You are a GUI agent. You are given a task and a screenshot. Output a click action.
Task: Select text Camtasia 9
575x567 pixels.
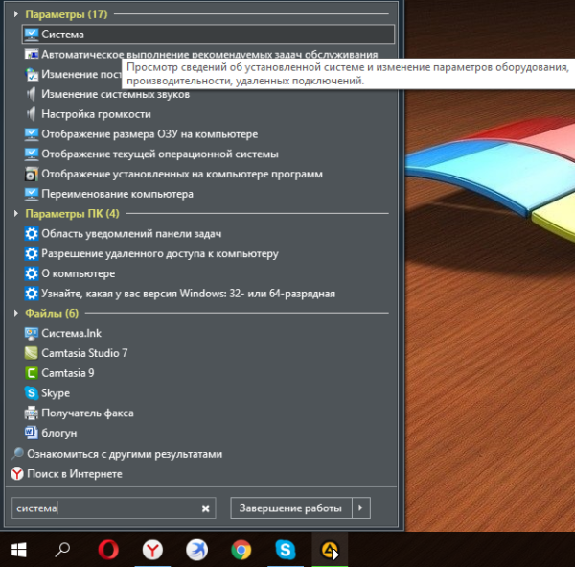[x=68, y=373]
